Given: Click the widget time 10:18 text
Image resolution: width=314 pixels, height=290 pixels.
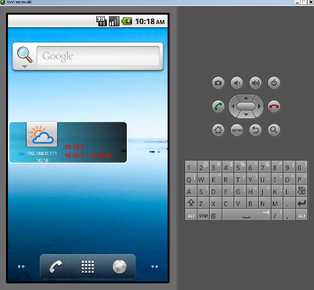Looking at the screenshot, I should click(42, 160).
